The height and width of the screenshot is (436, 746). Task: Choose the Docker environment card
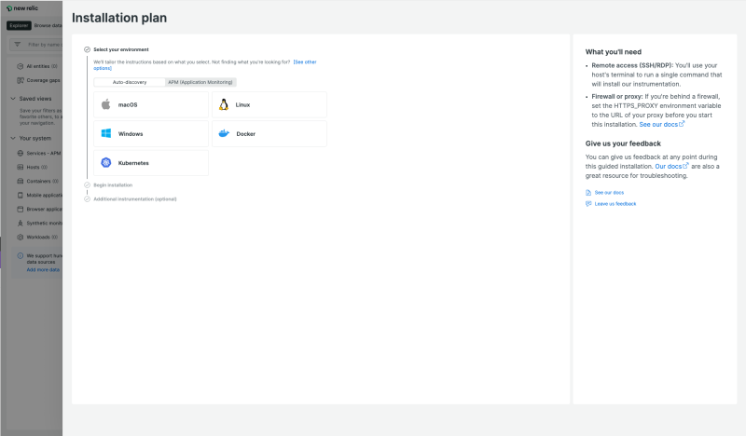click(269, 133)
